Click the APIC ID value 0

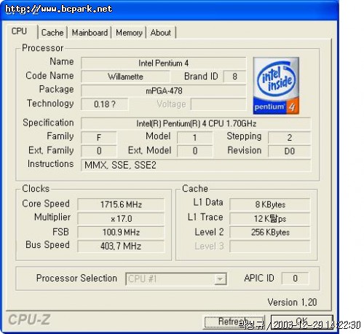point(295,278)
